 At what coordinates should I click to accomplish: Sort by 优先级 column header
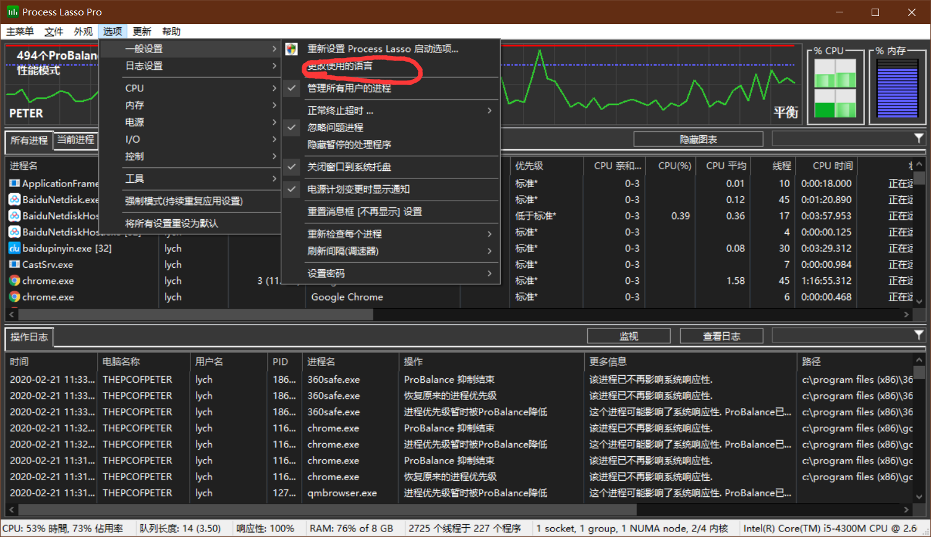click(x=546, y=165)
